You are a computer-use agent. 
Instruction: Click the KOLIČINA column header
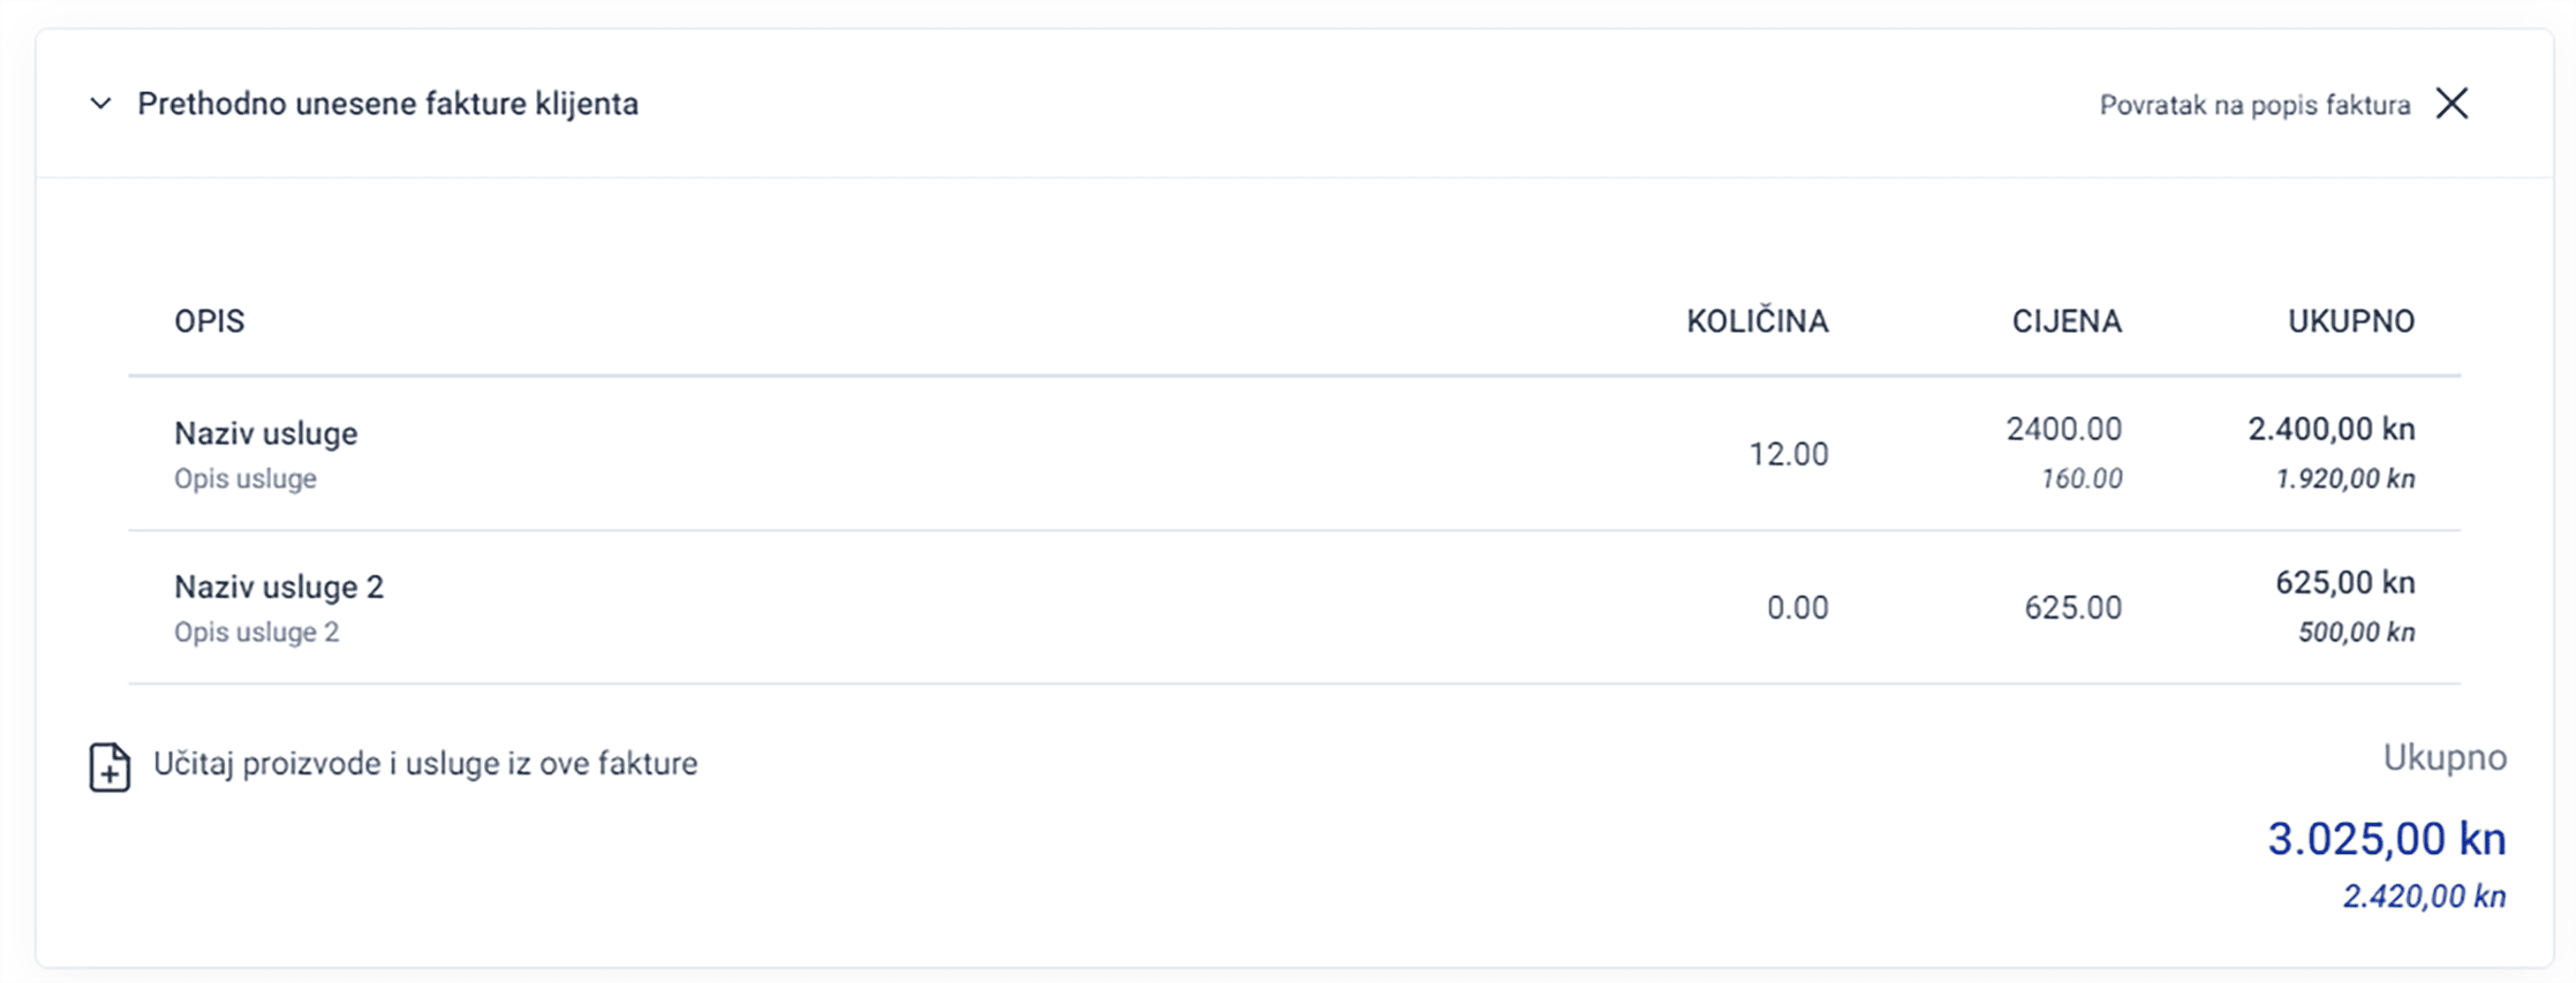(1757, 320)
